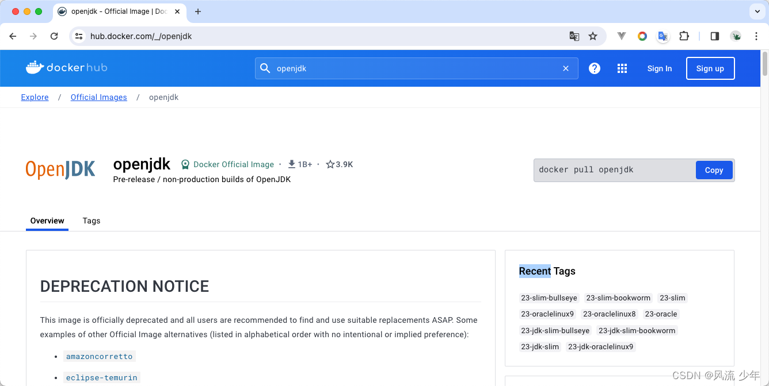769x386 pixels.
Task: Select the 23-slim-bullseye tag
Action: [549, 298]
